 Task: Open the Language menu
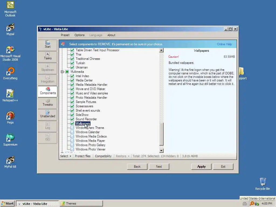96,35
